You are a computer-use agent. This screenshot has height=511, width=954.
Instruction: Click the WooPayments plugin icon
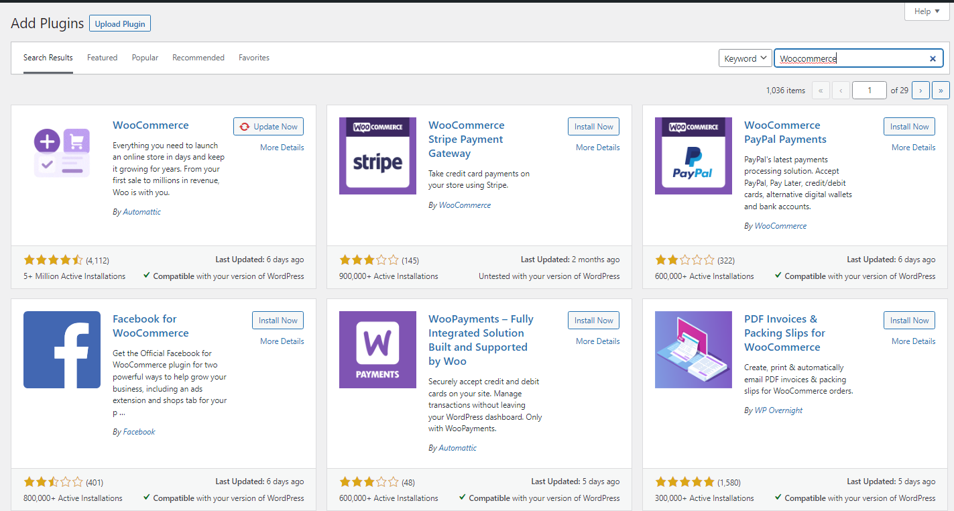[x=377, y=349]
